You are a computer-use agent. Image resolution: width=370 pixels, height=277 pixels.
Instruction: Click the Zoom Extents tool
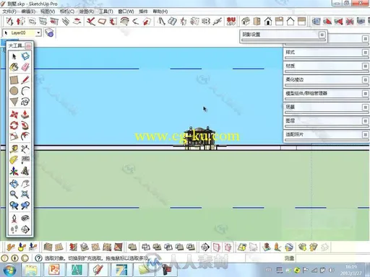point(25,194)
